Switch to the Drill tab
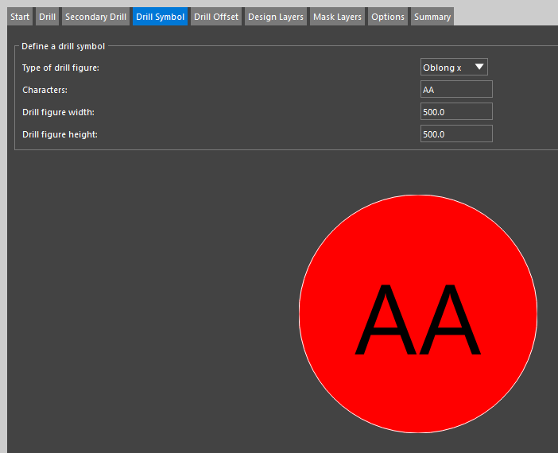 coord(48,17)
